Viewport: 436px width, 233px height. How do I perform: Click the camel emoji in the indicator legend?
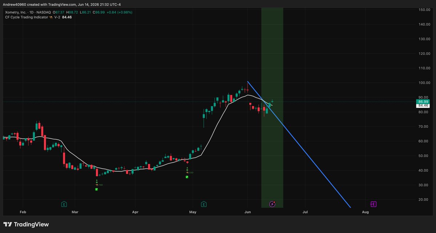(52, 17)
